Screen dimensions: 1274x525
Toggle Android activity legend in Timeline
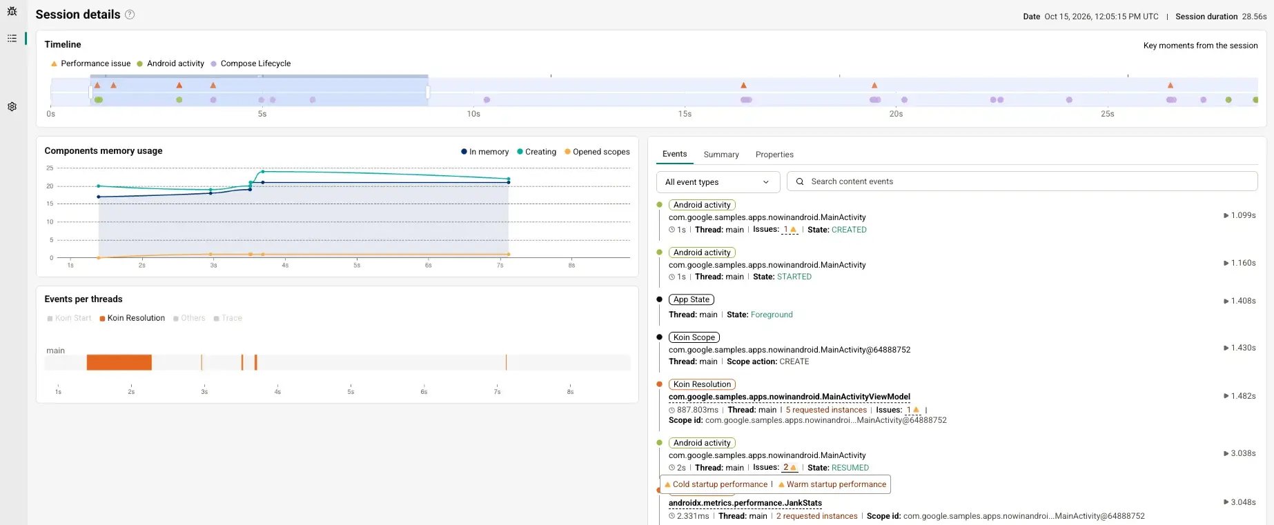(x=170, y=63)
